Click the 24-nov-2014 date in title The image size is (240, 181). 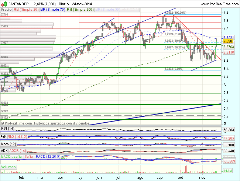coord(82,4)
